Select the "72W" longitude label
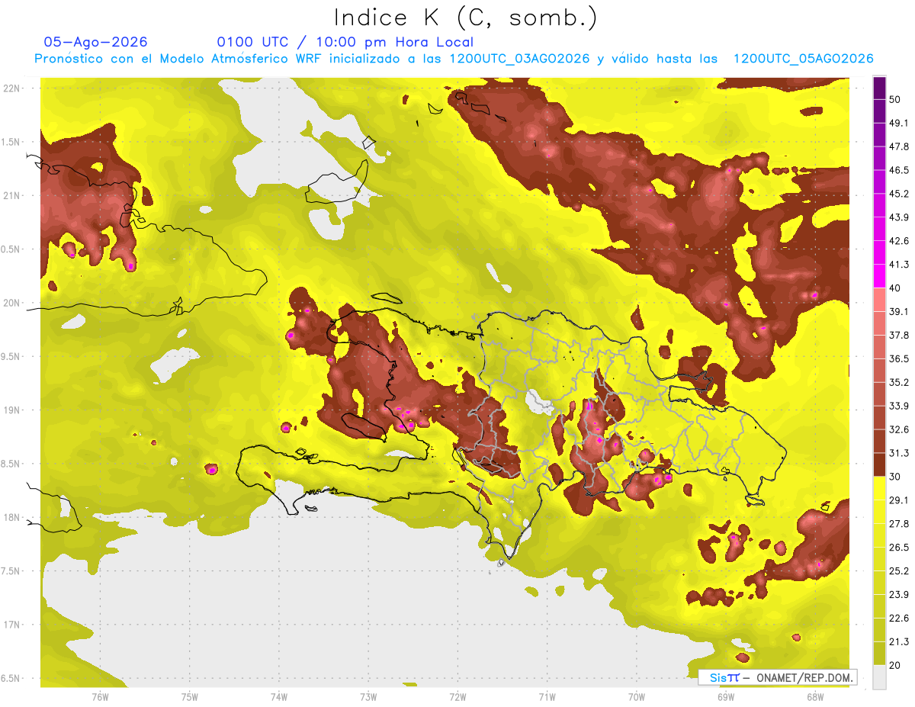915x707 pixels. tap(457, 696)
